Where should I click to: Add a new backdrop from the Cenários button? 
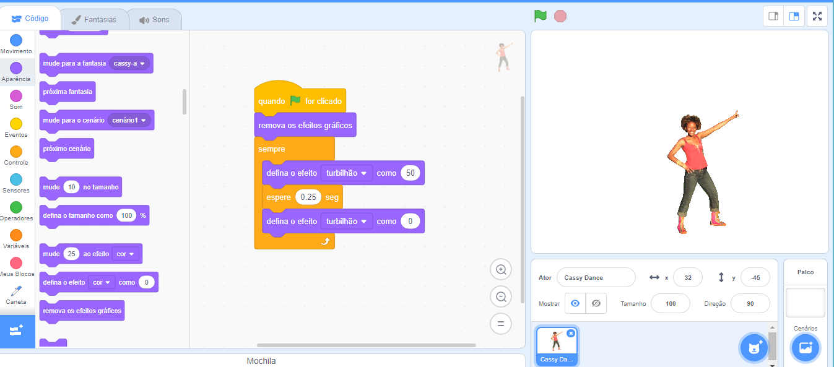click(805, 347)
